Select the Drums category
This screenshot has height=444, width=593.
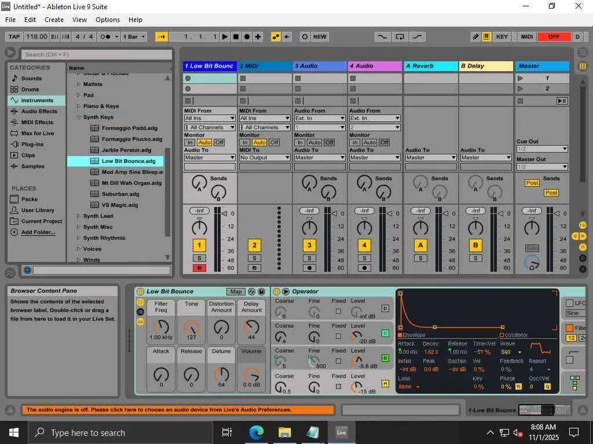click(x=30, y=89)
